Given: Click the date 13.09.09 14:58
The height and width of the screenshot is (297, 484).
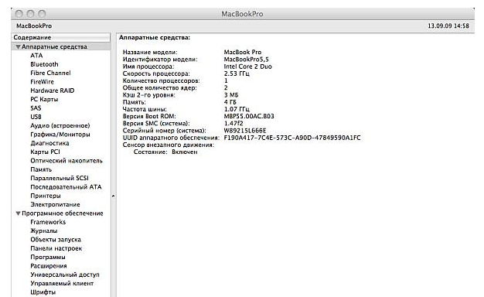Looking at the screenshot, I should [x=448, y=26].
